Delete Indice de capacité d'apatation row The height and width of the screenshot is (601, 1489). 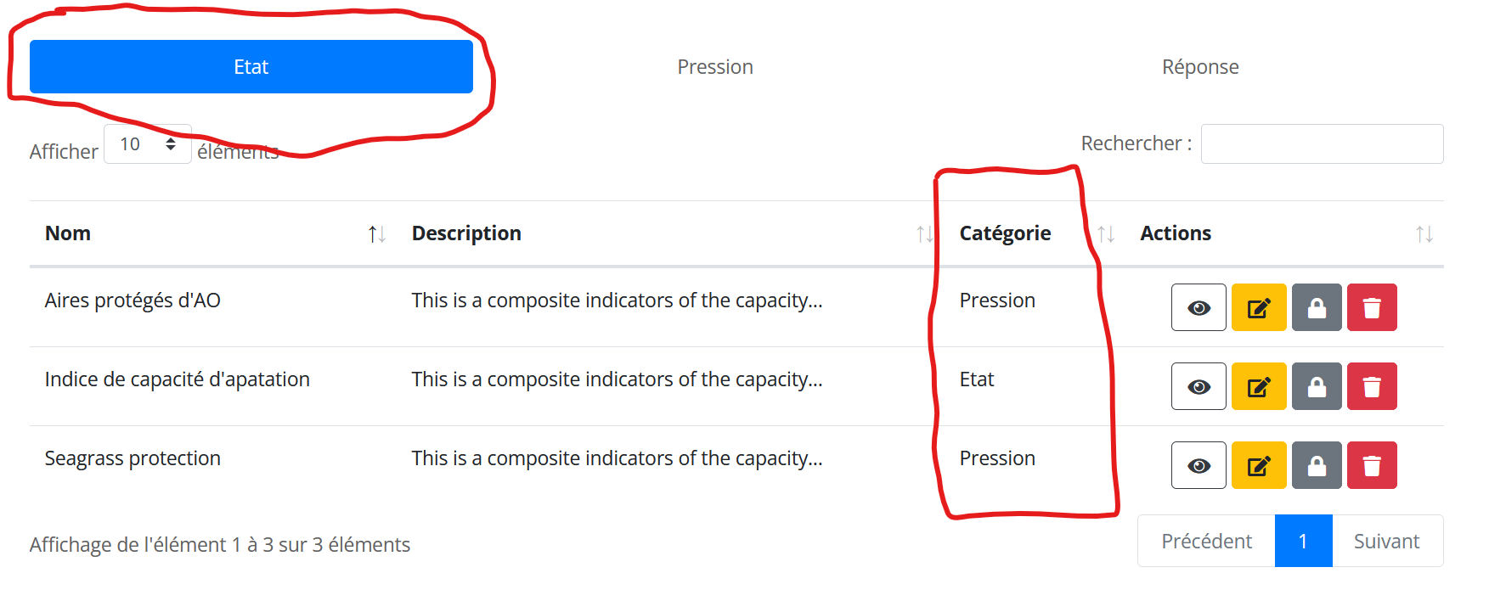(1372, 386)
